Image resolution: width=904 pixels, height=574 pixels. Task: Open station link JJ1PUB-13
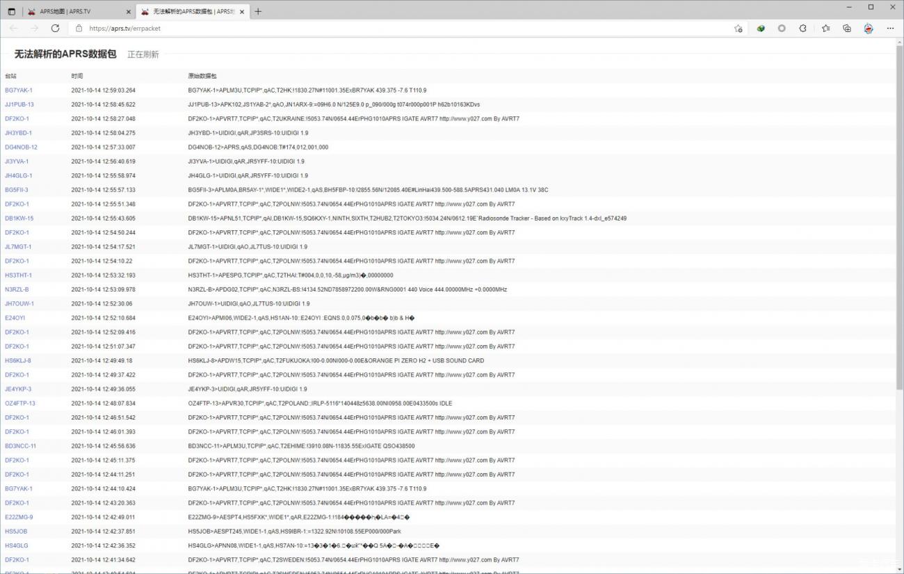[x=19, y=104]
